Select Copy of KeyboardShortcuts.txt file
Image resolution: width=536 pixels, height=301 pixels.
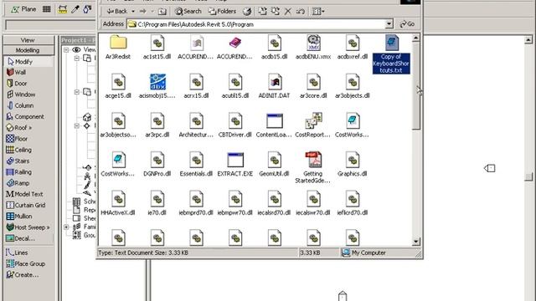tap(391, 54)
